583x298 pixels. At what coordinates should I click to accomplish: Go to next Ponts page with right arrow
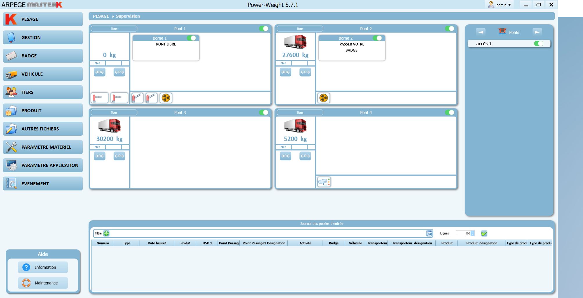pyautogui.click(x=537, y=32)
